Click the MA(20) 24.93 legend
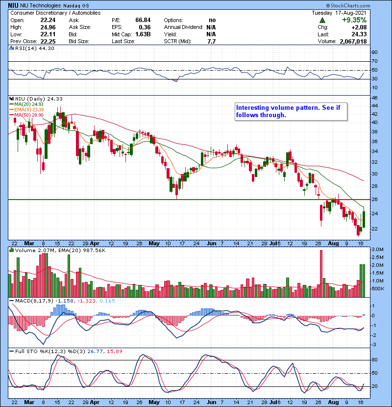Image resolution: width=392 pixels, height=407 pixels. click(26, 104)
